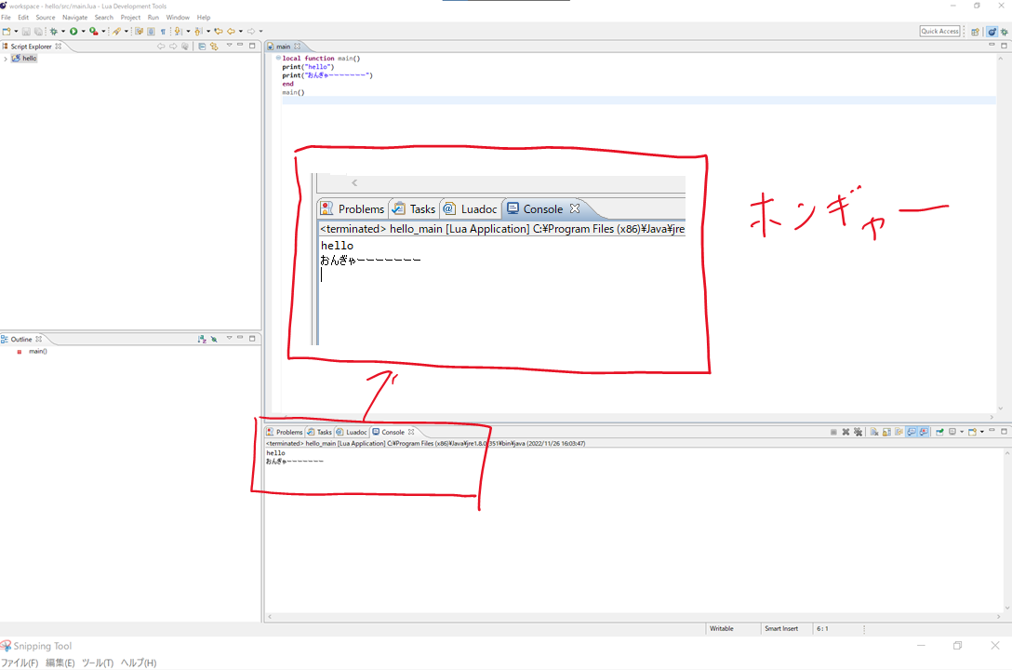Run the script with green play icon
This screenshot has width=1012, height=670.
[73, 31]
